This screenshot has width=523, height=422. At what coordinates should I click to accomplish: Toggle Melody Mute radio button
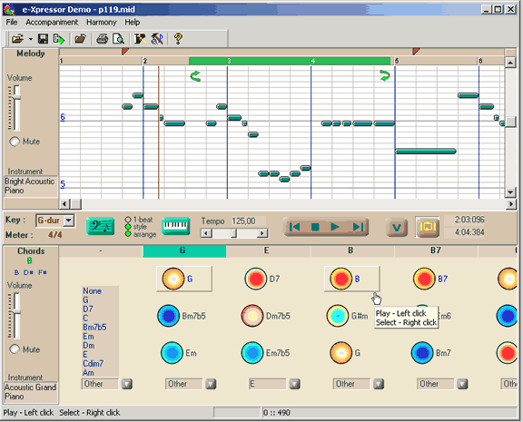click(15, 142)
